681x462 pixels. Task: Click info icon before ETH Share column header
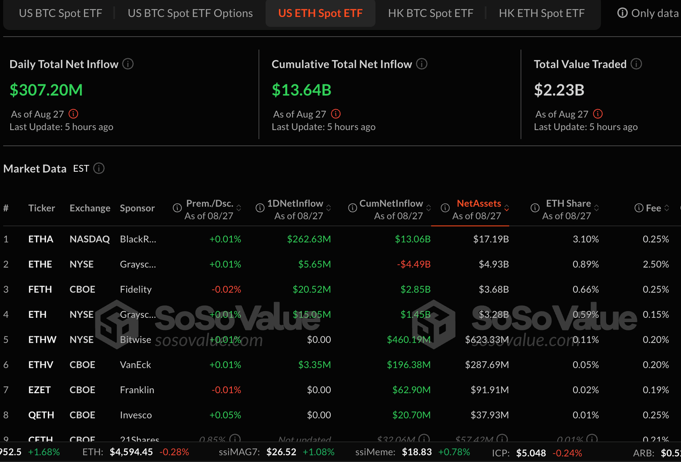(535, 208)
